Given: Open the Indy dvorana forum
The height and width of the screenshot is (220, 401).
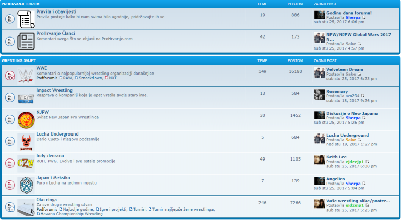Looking at the screenshot, I should (50, 156).
